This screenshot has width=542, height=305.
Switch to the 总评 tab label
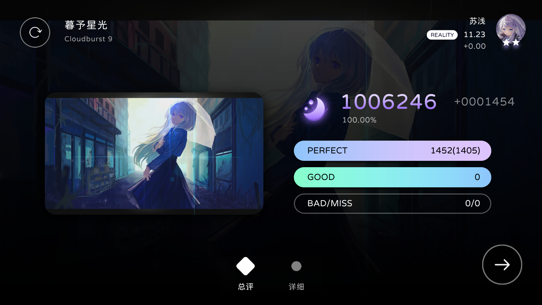246,287
